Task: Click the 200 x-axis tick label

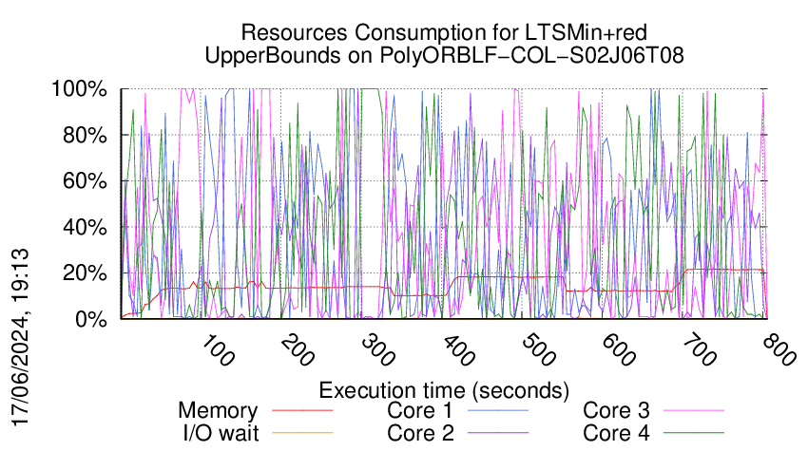Action: click(297, 351)
